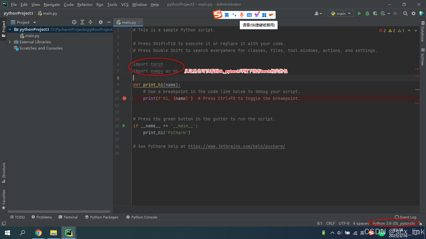This screenshot has width=426, height=239.
Task: Click Sogou voice input microphone icon
Action: (241, 15)
